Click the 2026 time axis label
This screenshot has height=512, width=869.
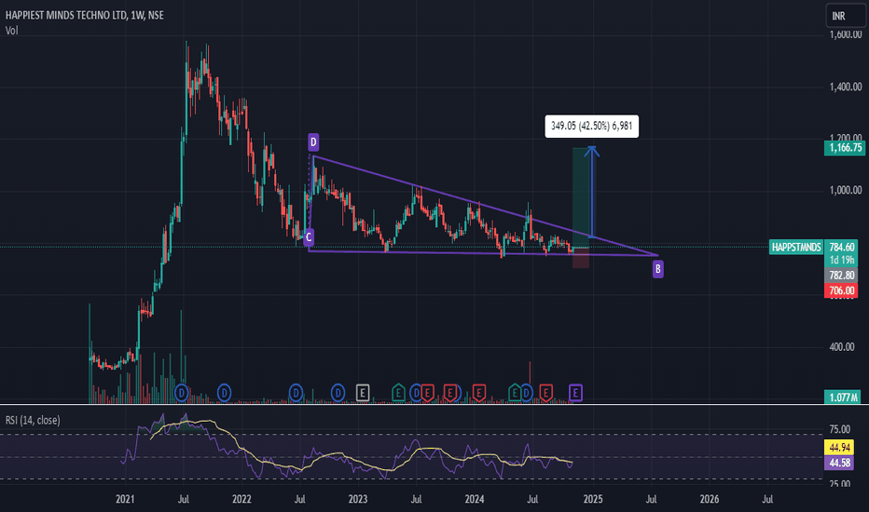click(710, 499)
